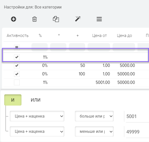Open second Цена + наценка dropdown
This screenshot has height=142, width=149.
(37, 132)
